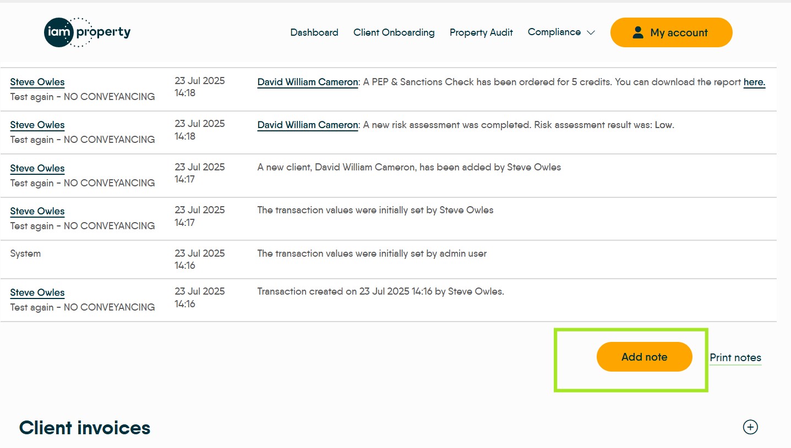This screenshot has width=791, height=448.
Task: Click Steve Owles beside the 14:17 transaction values note
Action: tap(37, 211)
